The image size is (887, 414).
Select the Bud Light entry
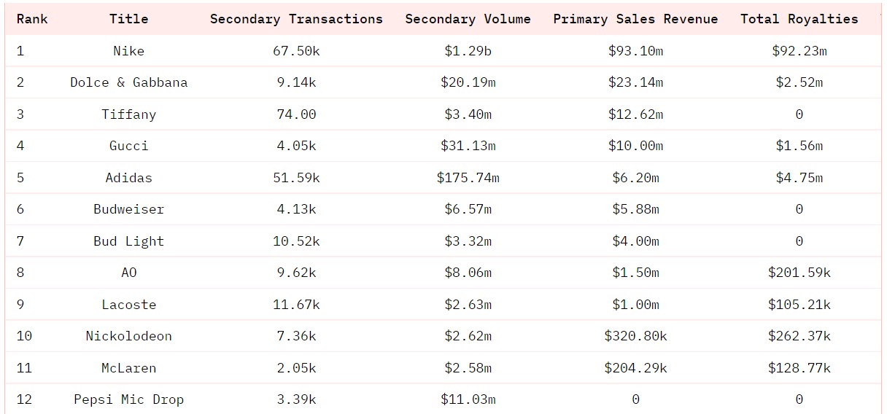click(128, 241)
